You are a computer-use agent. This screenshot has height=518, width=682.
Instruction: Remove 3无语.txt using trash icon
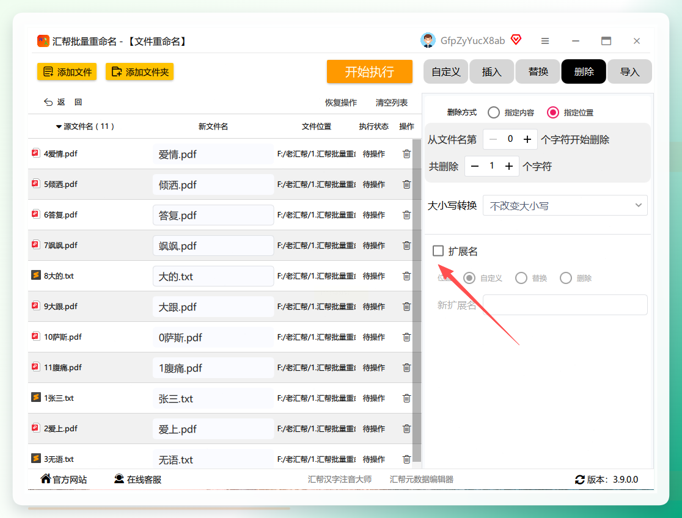(406, 459)
